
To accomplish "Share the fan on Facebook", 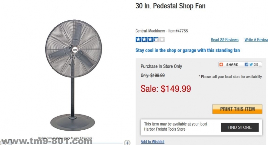I will click(x=246, y=64).
